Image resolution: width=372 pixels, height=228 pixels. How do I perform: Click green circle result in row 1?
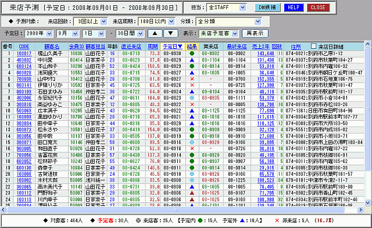tap(192, 54)
